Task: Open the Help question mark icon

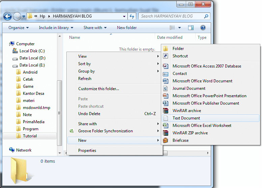Action: click(x=203, y=28)
